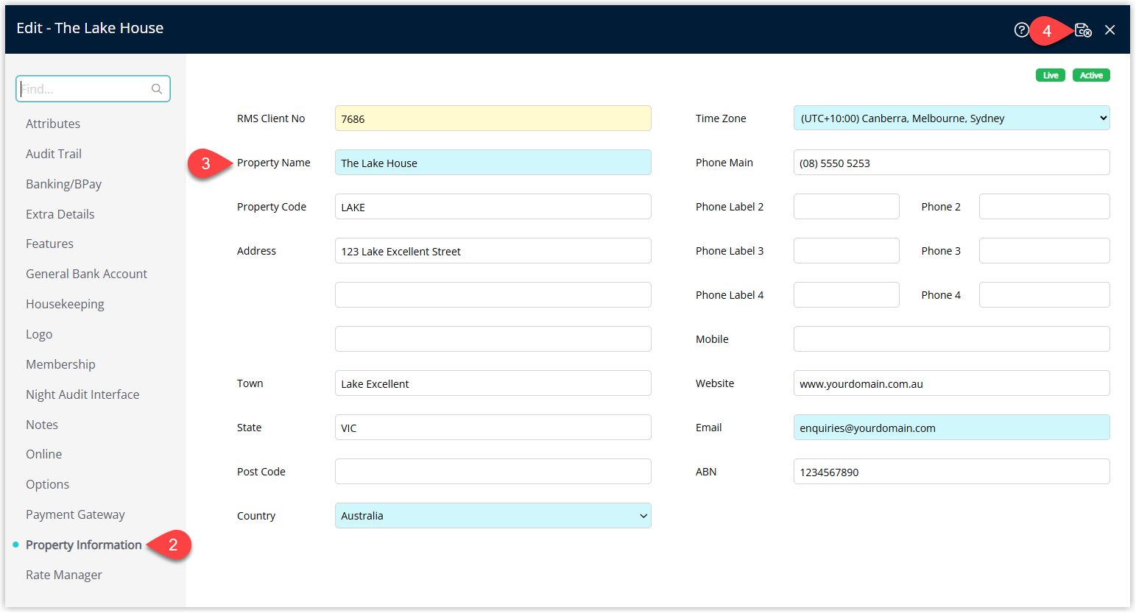Click the second Address line field
1136x613 pixels.
[493, 294]
